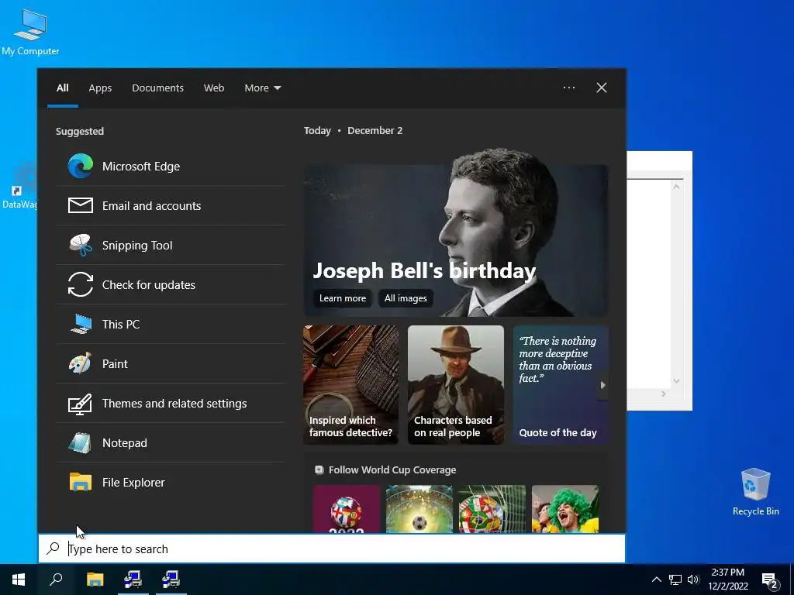Click the taskbar Search magnifier icon

click(56, 580)
